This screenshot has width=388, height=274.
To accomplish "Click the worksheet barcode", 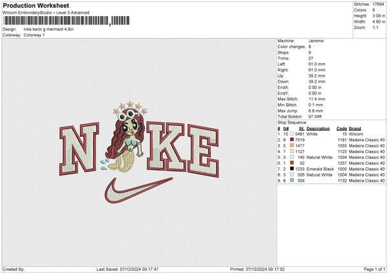I will [67, 21].
